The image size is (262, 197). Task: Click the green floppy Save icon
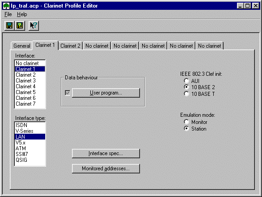[x=9, y=26]
